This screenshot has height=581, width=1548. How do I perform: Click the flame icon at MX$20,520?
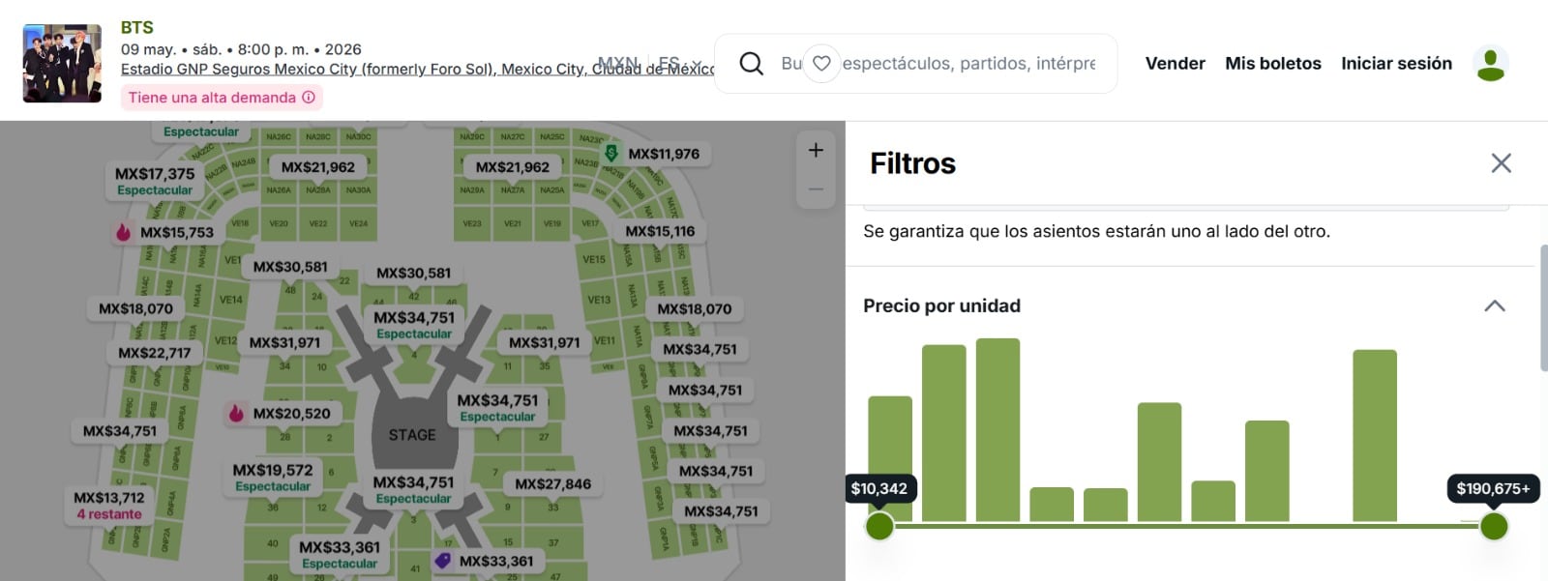click(236, 414)
